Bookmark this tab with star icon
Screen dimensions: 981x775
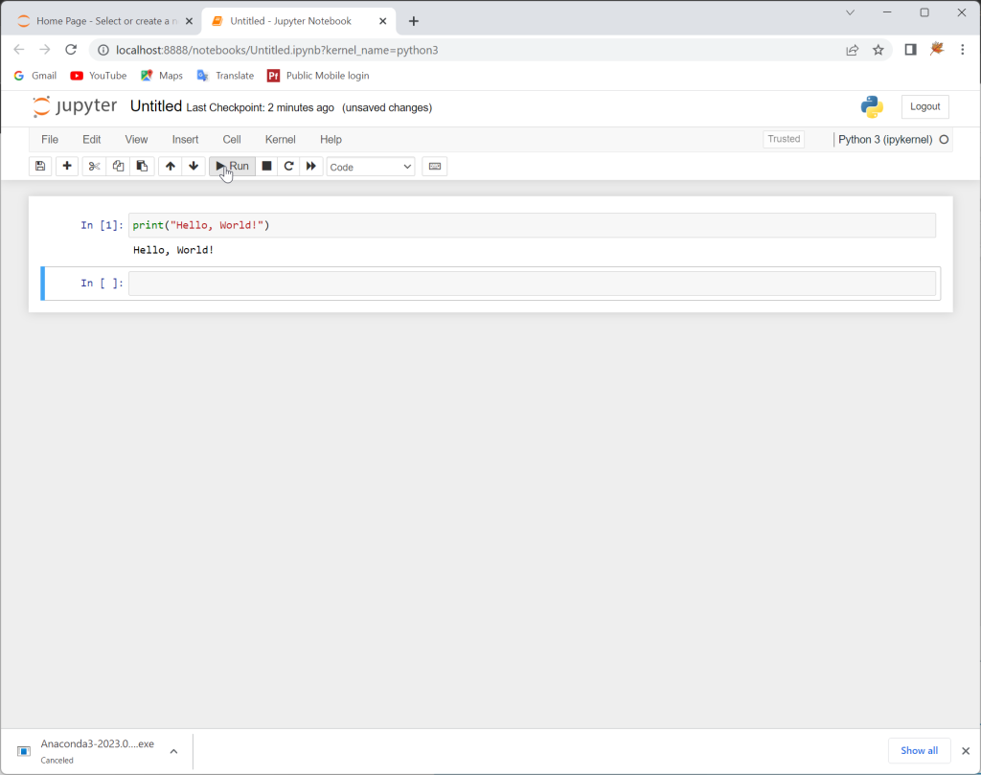point(878,50)
